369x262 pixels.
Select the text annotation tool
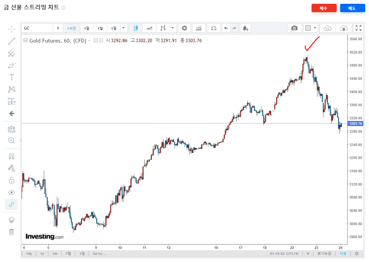tap(11, 77)
